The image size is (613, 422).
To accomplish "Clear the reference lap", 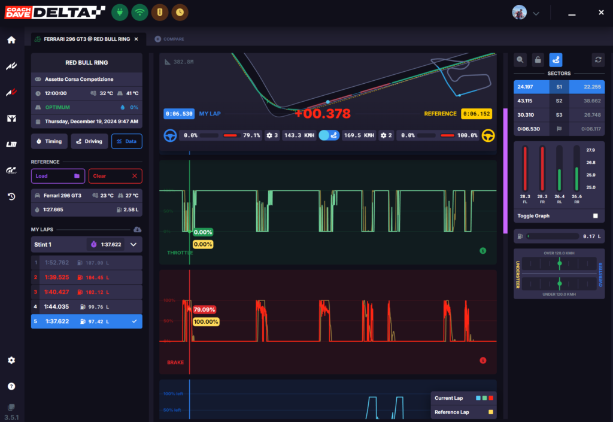I will coord(116,176).
